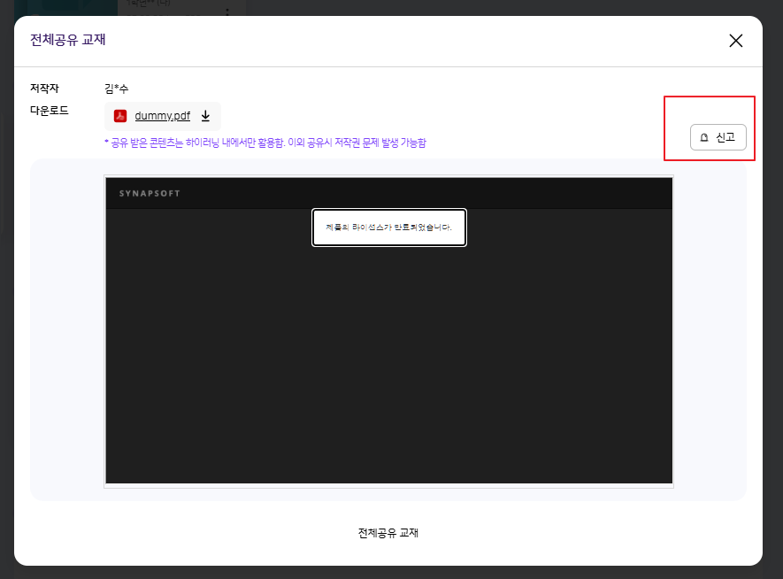Click the purple copyright notice text
783x579 pixels.
point(265,143)
